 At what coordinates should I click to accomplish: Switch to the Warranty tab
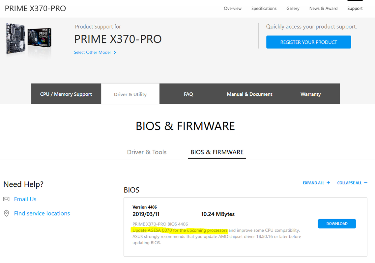[310, 94]
